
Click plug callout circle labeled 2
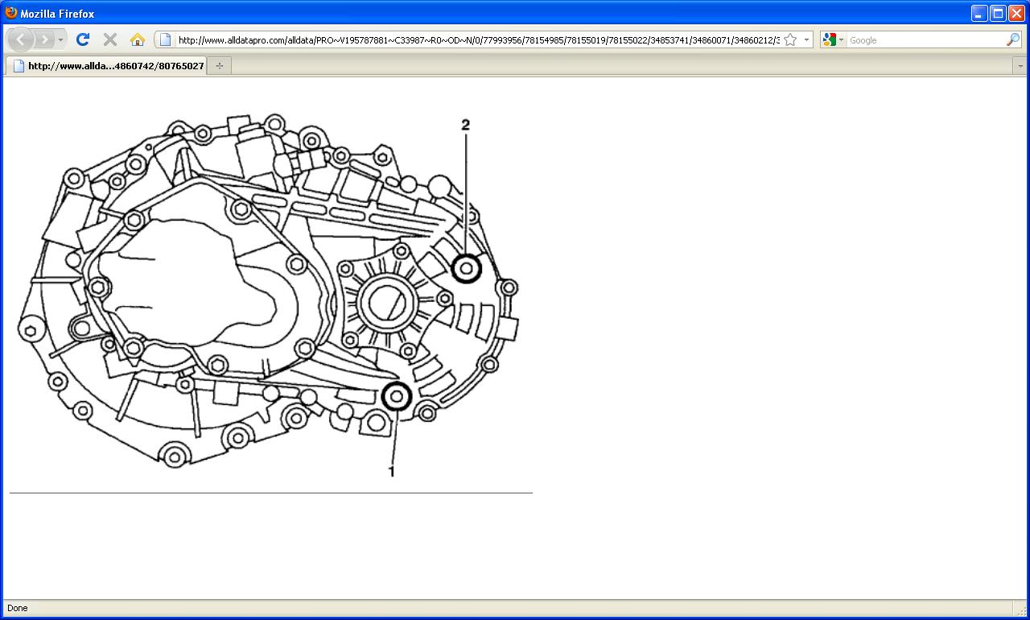tap(466, 268)
